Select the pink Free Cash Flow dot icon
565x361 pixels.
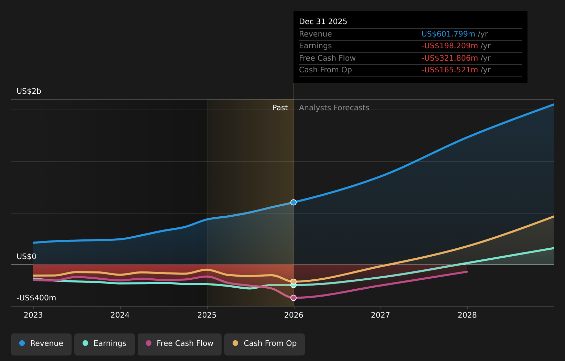point(148,343)
